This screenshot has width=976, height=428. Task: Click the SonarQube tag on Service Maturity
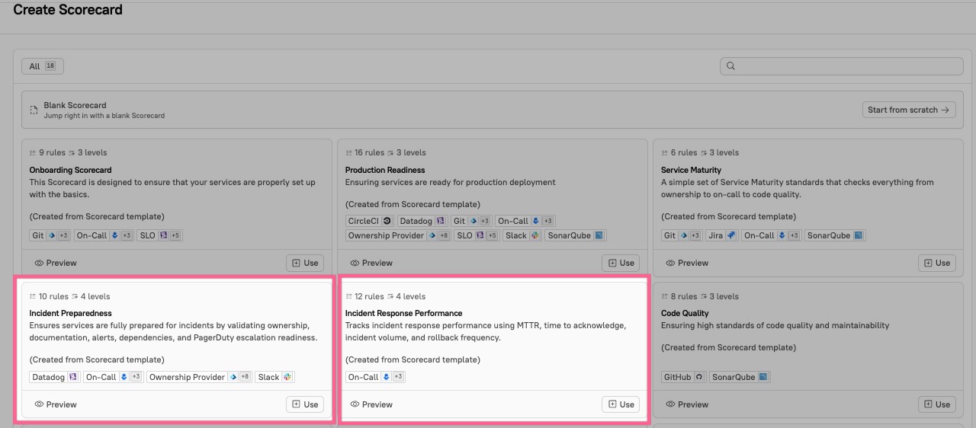pos(835,235)
